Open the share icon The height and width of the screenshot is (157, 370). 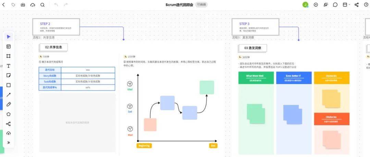point(357,5)
